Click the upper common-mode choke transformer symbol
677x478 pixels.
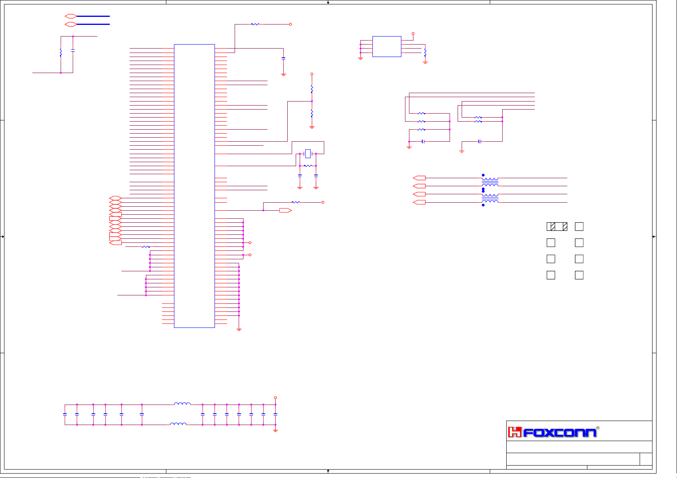point(490,181)
